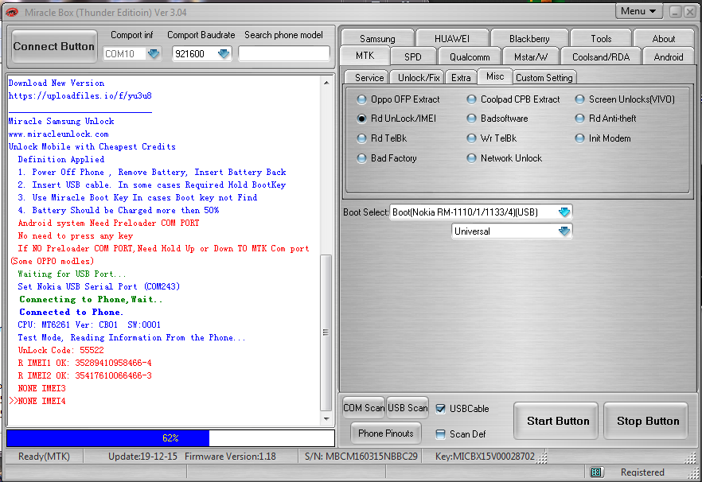This screenshot has width=702, height=482.
Task: Toggle the Scan Def checkbox
Action: click(441, 433)
